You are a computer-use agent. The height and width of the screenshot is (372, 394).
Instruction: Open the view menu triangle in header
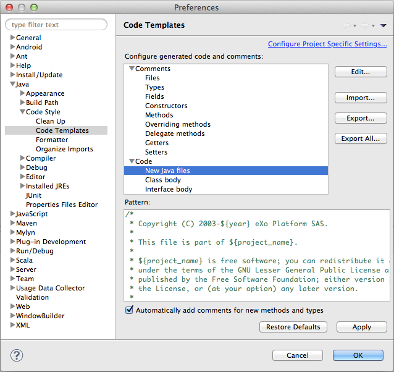click(384, 25)
